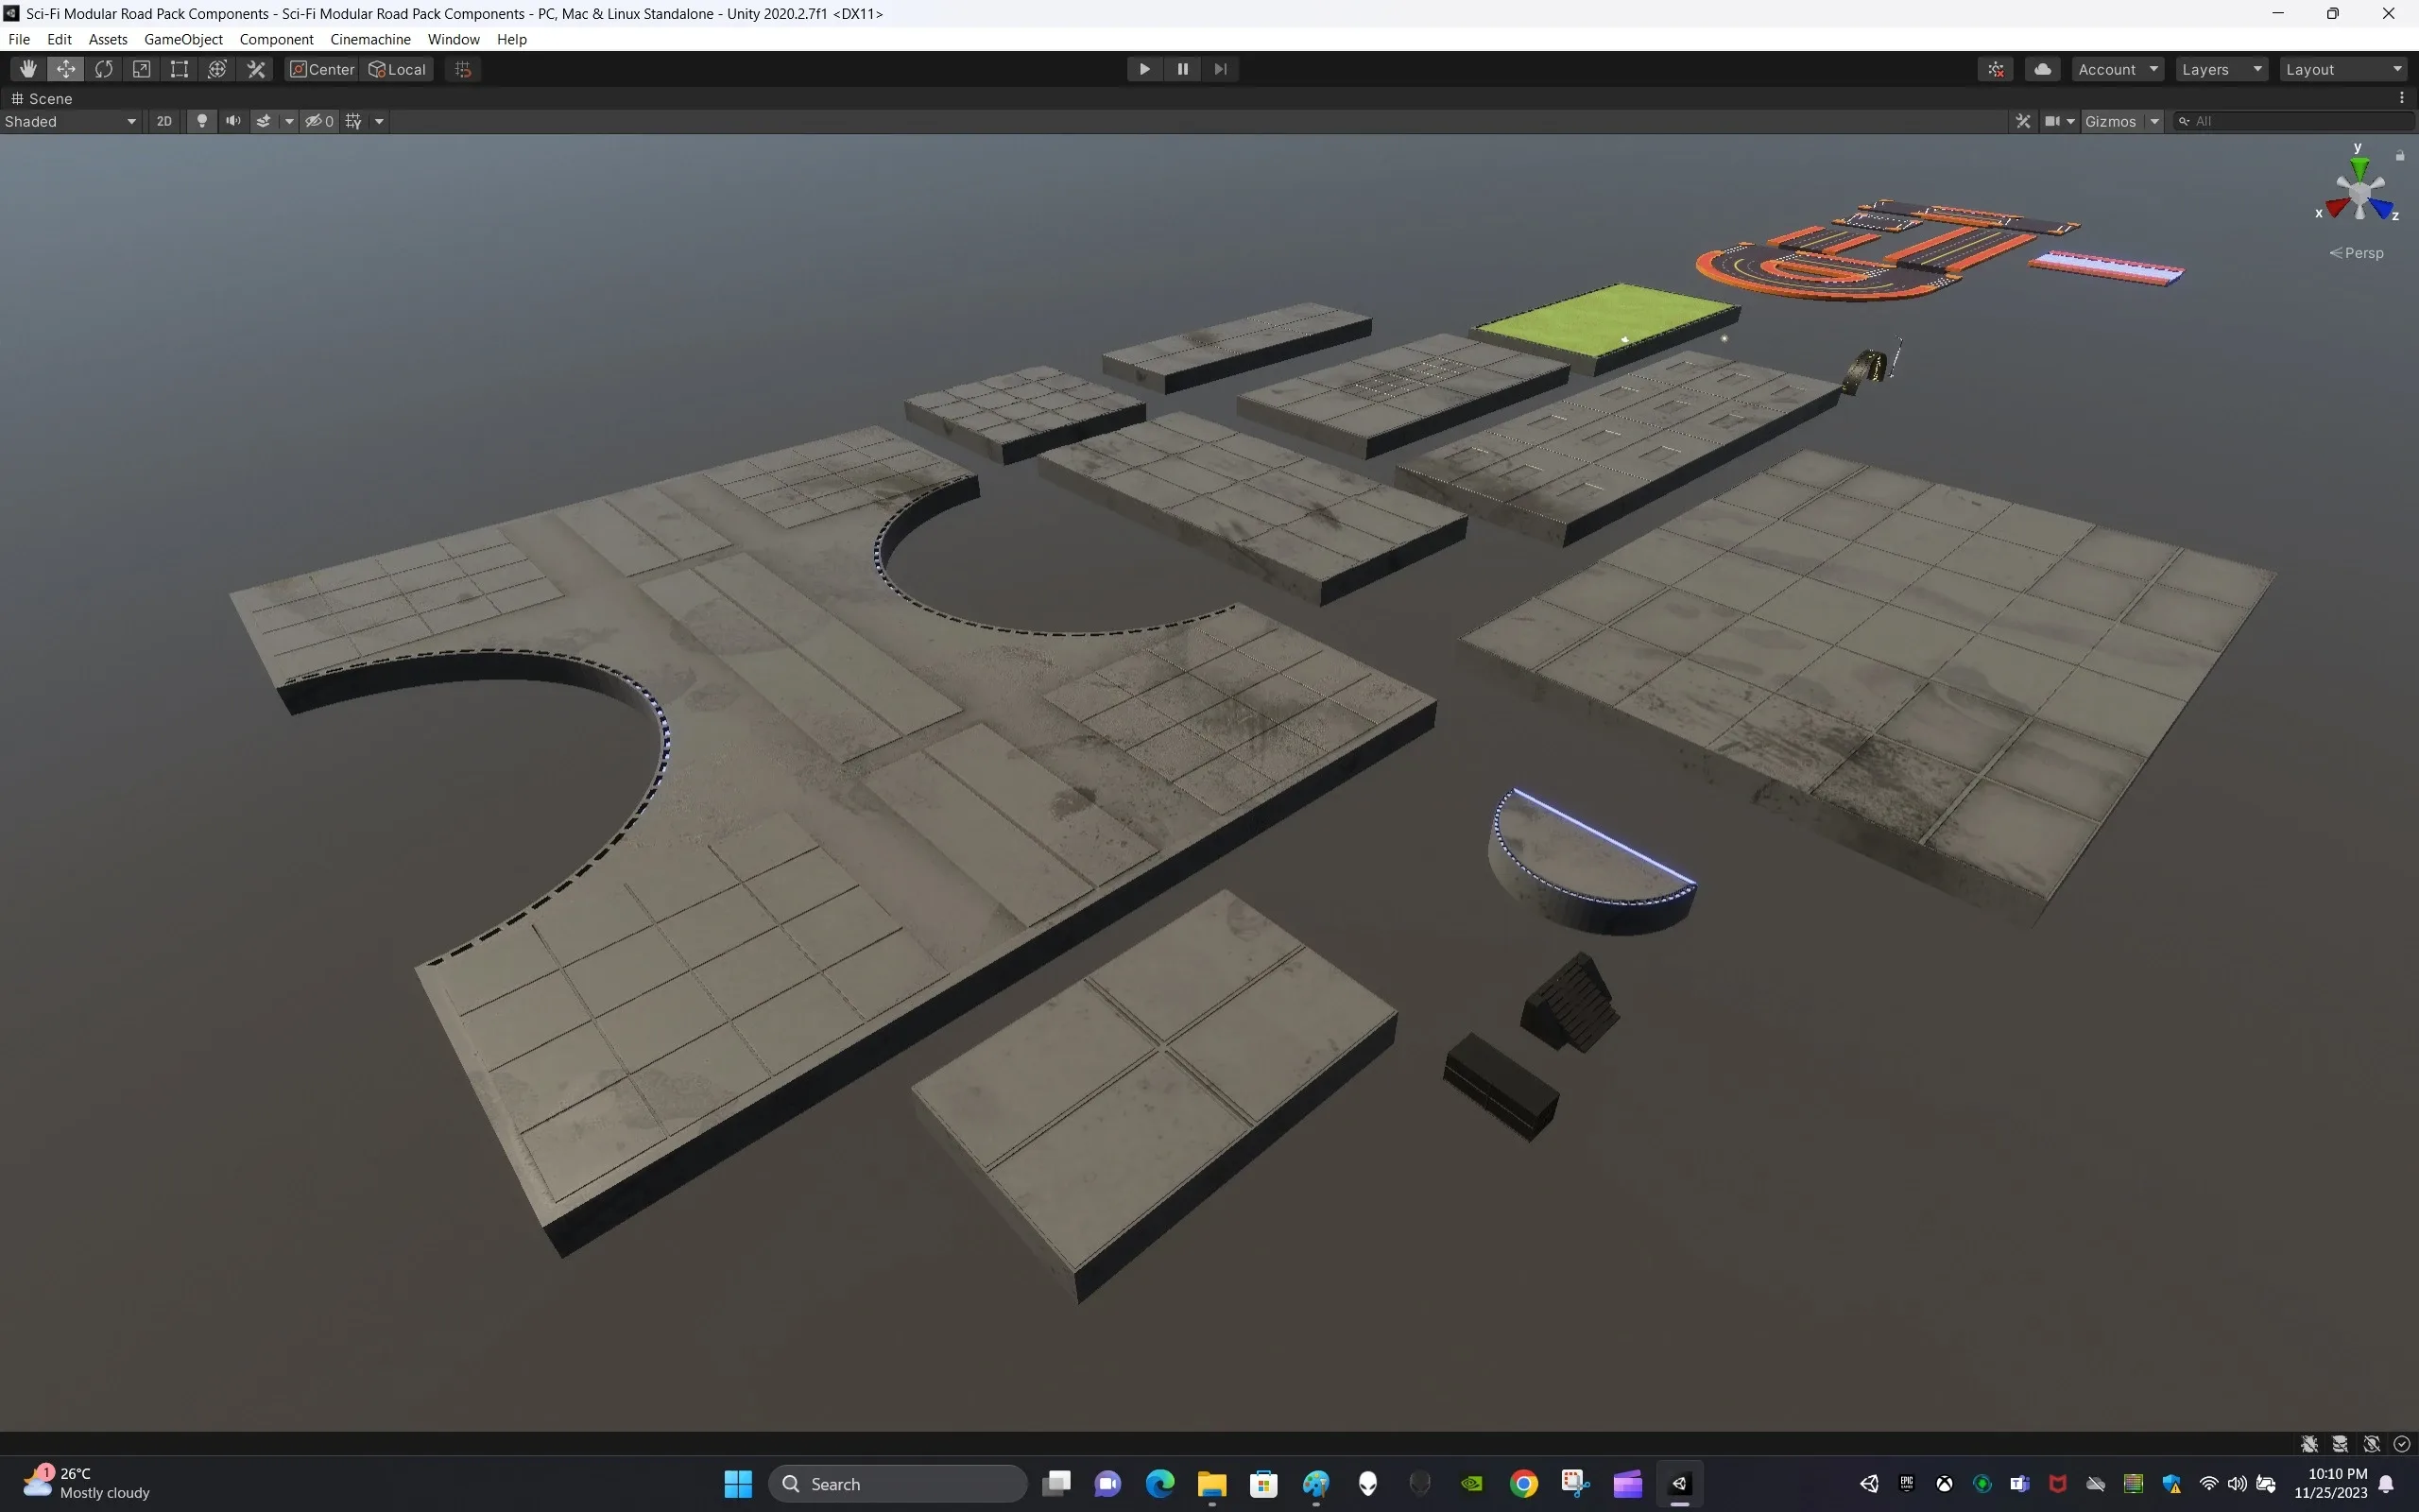Open the Layers dropdown

(x=2222, y=68)
